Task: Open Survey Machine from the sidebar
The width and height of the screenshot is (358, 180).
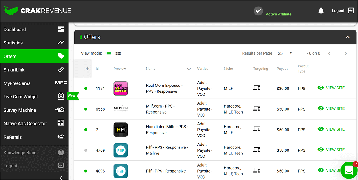Action: [34, 110]
